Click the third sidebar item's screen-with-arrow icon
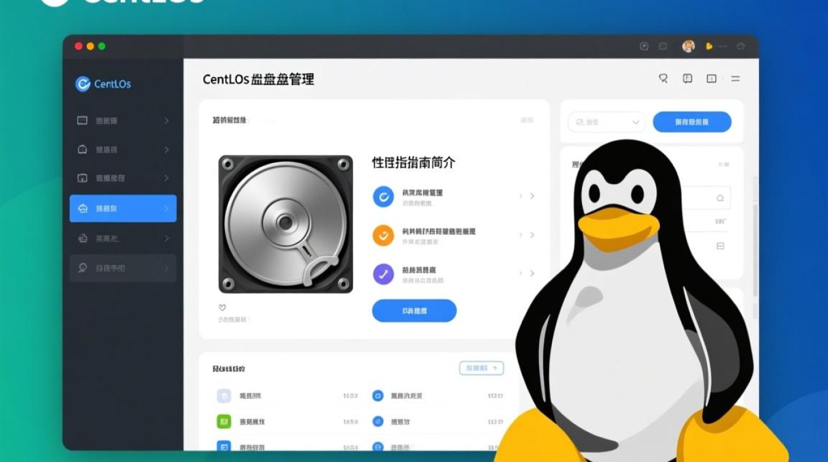The height and width of the screenshot is (462, 828). (82, 178)
